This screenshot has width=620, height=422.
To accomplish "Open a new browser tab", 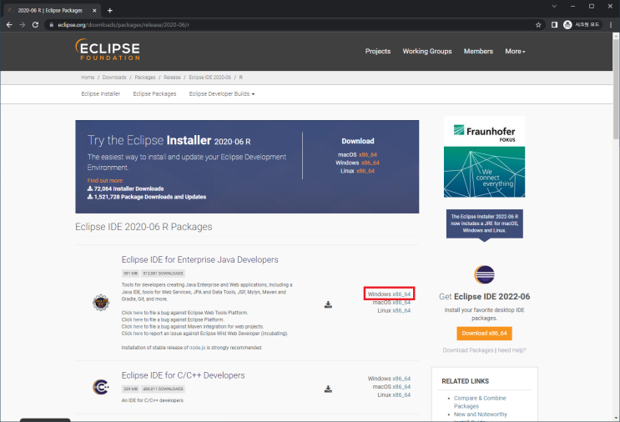I will coord(110,10).
